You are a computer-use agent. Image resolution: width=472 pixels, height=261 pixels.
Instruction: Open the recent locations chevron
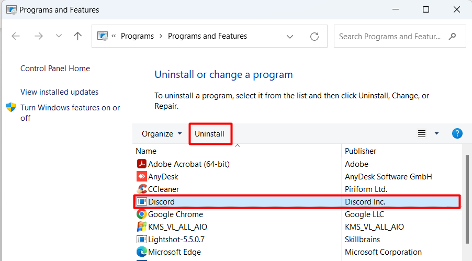[59, 36]
